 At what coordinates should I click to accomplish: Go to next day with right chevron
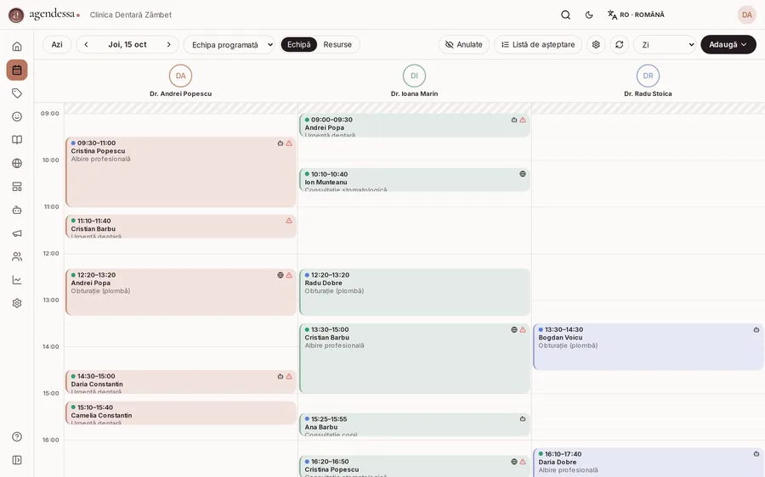tap(169, 44)
